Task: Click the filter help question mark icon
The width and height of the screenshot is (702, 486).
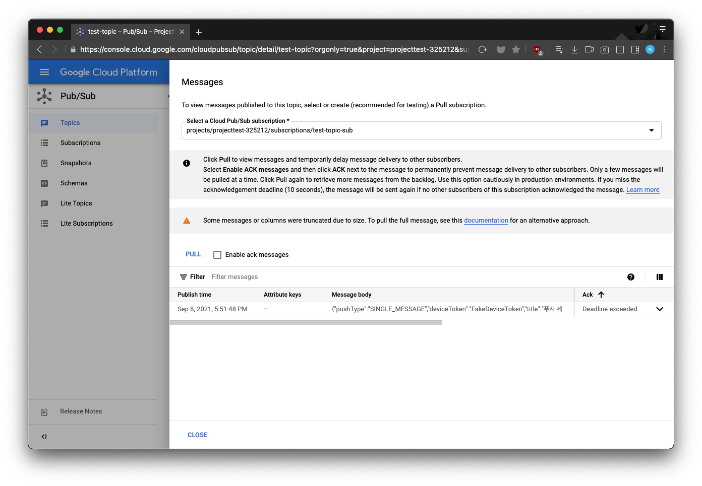Action: tap(631, 277)
